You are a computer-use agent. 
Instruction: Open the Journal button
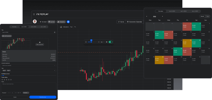click(x=51, y=22)
